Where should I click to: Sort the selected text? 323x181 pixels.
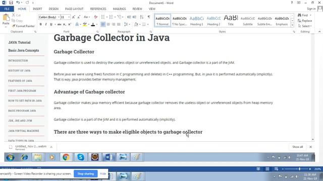tap(142, 17)
